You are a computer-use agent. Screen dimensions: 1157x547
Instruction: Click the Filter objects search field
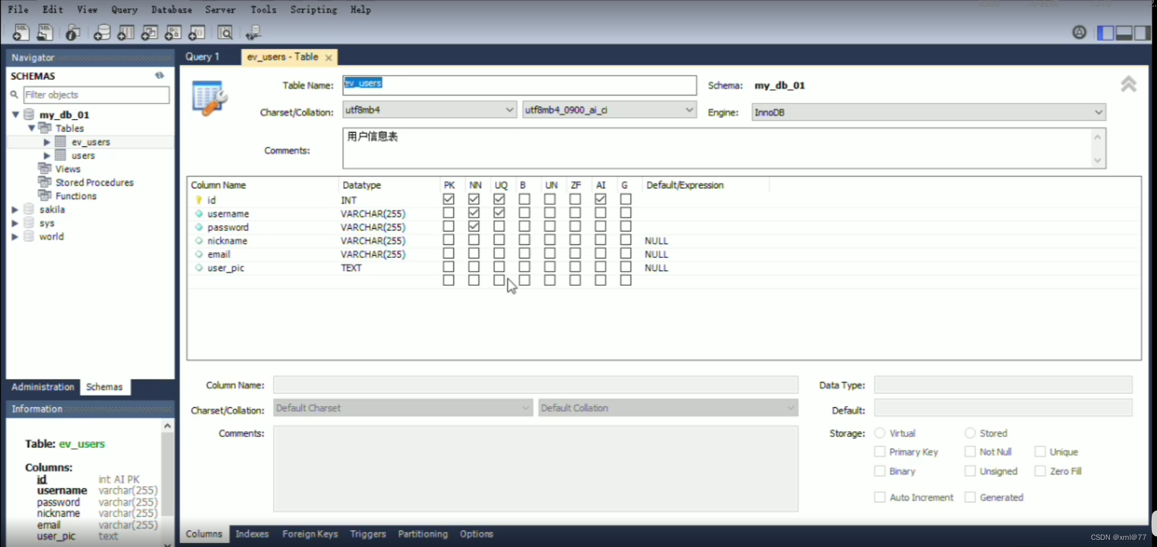96,94
